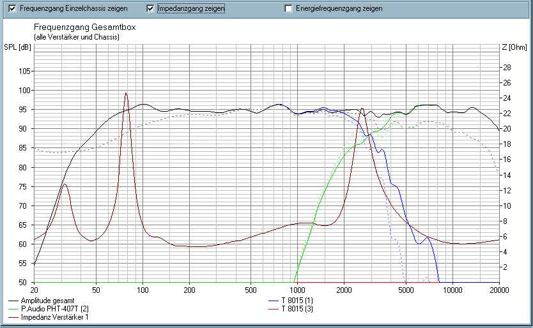Click the 'Z [Ohm]' axis label

click(514, 47)
